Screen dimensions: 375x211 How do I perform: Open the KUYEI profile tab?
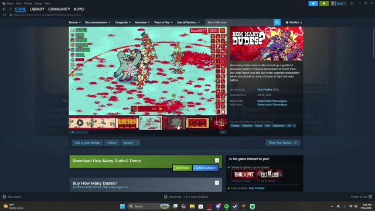79,9
